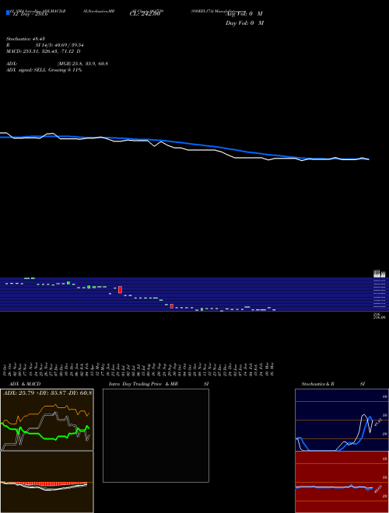Viewport: 389px width, 513px height.
Task: Click the blue 12 Day SMA legend square
Action: pyautogui.click(x=8, y=12)
